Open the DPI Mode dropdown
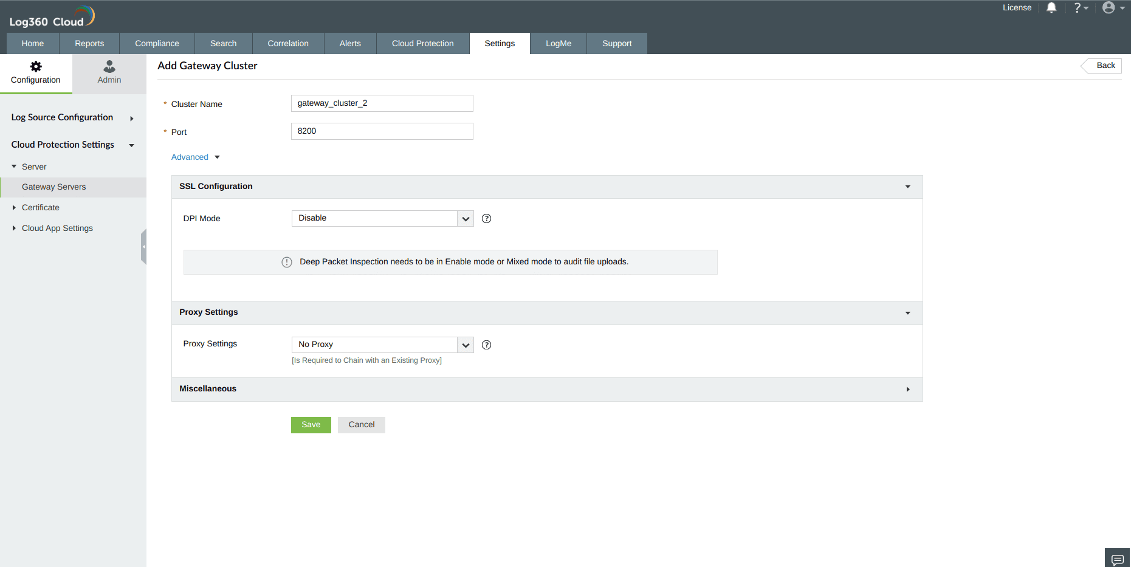This screenshot has width=1131, height=567. pyautogui.click(x=466, y=218)
